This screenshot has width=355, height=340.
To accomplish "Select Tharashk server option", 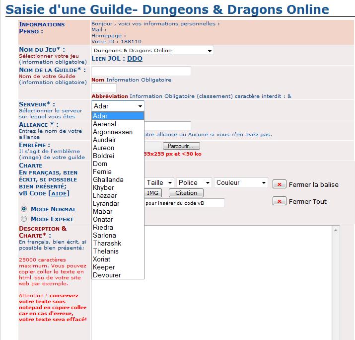I will coord(118,243).
